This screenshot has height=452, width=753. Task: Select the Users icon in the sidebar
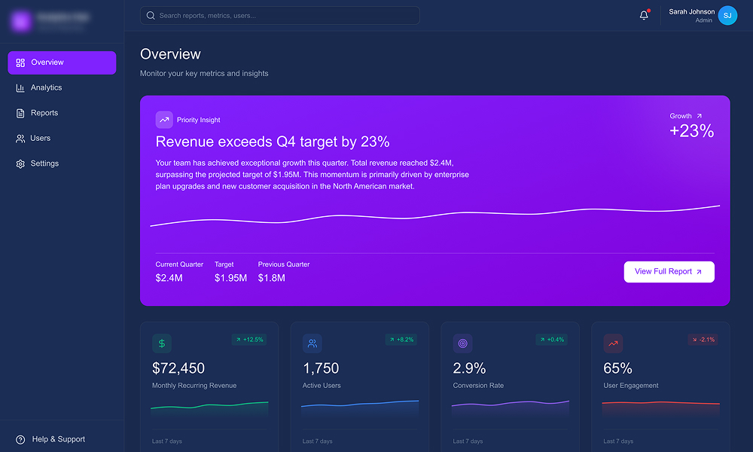point(19,138)
